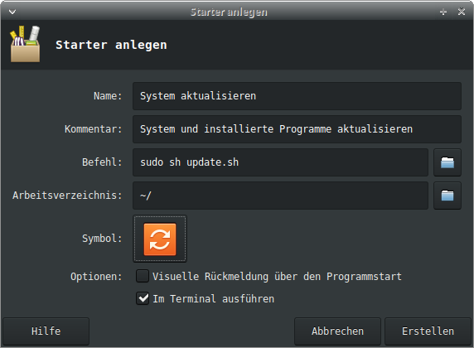This screenshot has height=348, width=474.
Task: Open folder chooser beside Arbeitsverzeichnis field
Action: click(447, 196)
